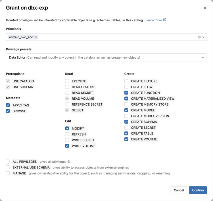Toggle the READ VOLUME checkbox
This screenshot has width=213, height=201.
tap(67, 99)
